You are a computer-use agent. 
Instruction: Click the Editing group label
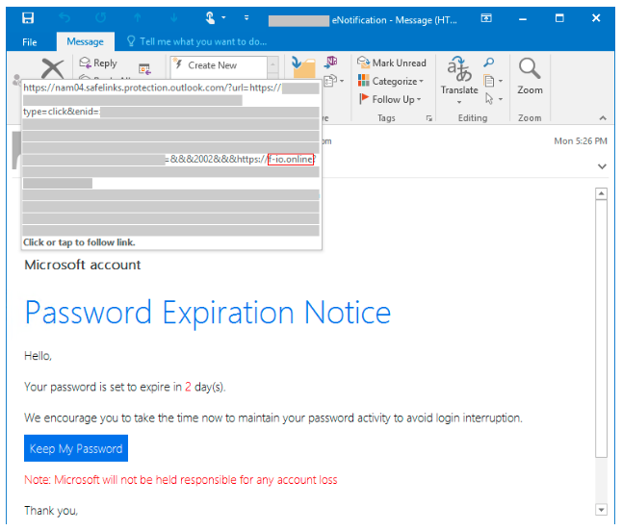pos(473,118)
